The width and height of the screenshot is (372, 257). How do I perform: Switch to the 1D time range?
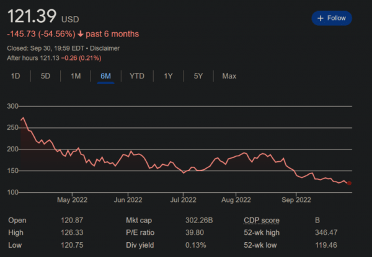coord(16,76)
